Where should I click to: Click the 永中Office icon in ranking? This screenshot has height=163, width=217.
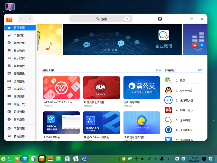[x=169, y=130]
